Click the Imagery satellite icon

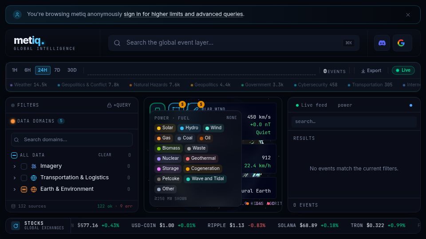34,166
